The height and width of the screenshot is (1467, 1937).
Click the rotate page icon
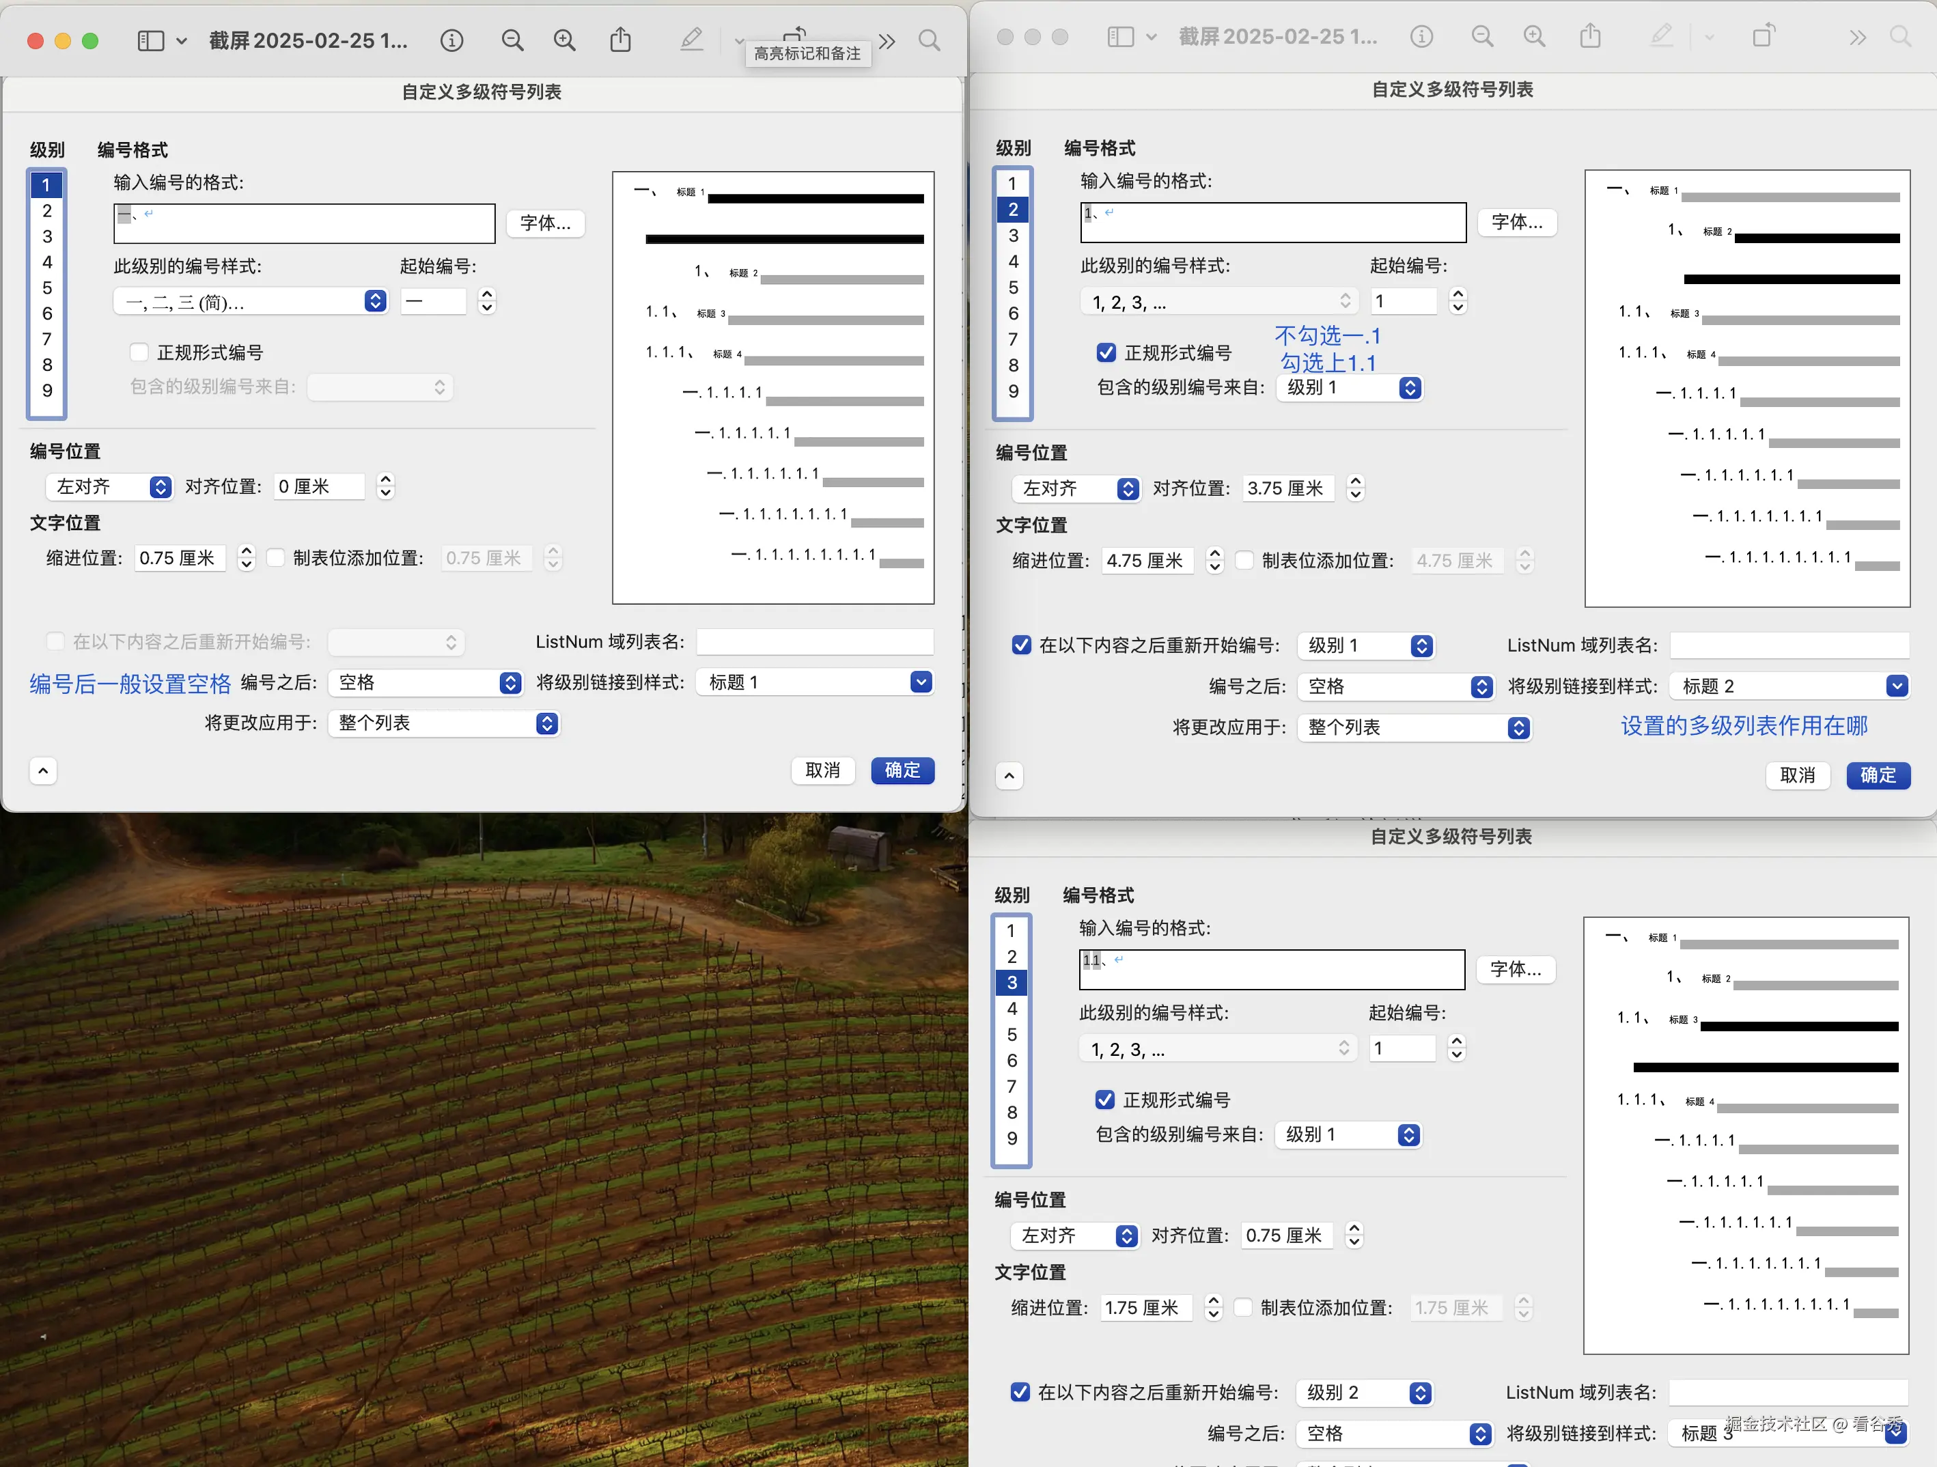coord(794,33)
